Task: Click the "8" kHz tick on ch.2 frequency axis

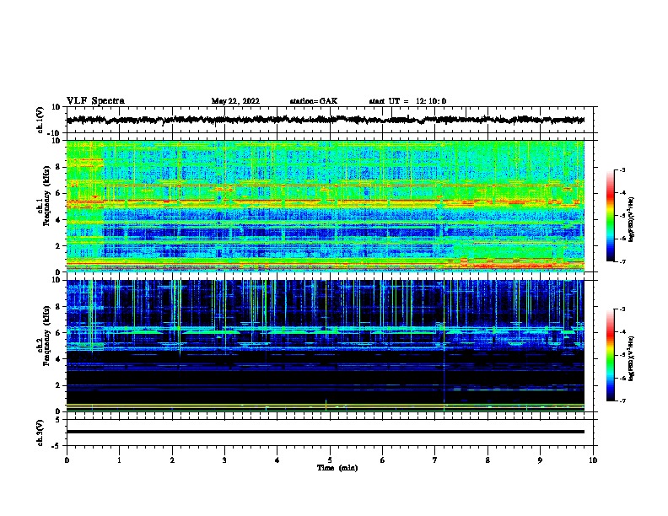Action: click(x=59, y=307)
